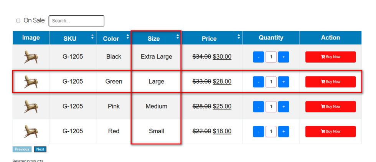Screen dimensions: 376x162
Task: Sort table by Price column arrows
Action: tap(239, 37)
